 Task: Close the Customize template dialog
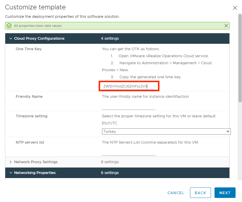[x=235, y=8]
